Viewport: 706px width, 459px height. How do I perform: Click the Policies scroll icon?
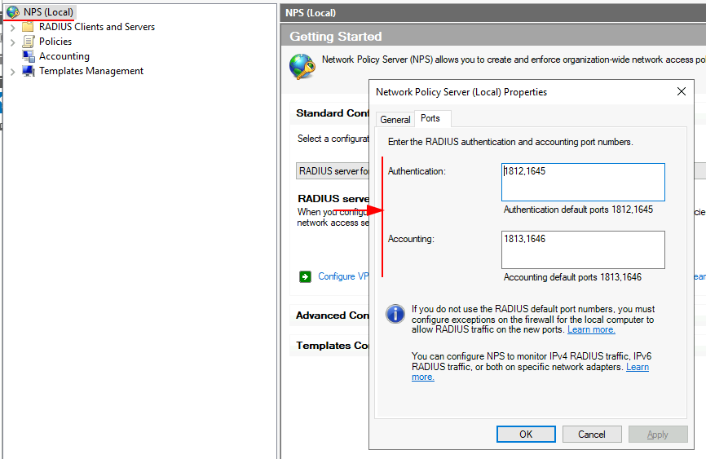coord(28,42)
